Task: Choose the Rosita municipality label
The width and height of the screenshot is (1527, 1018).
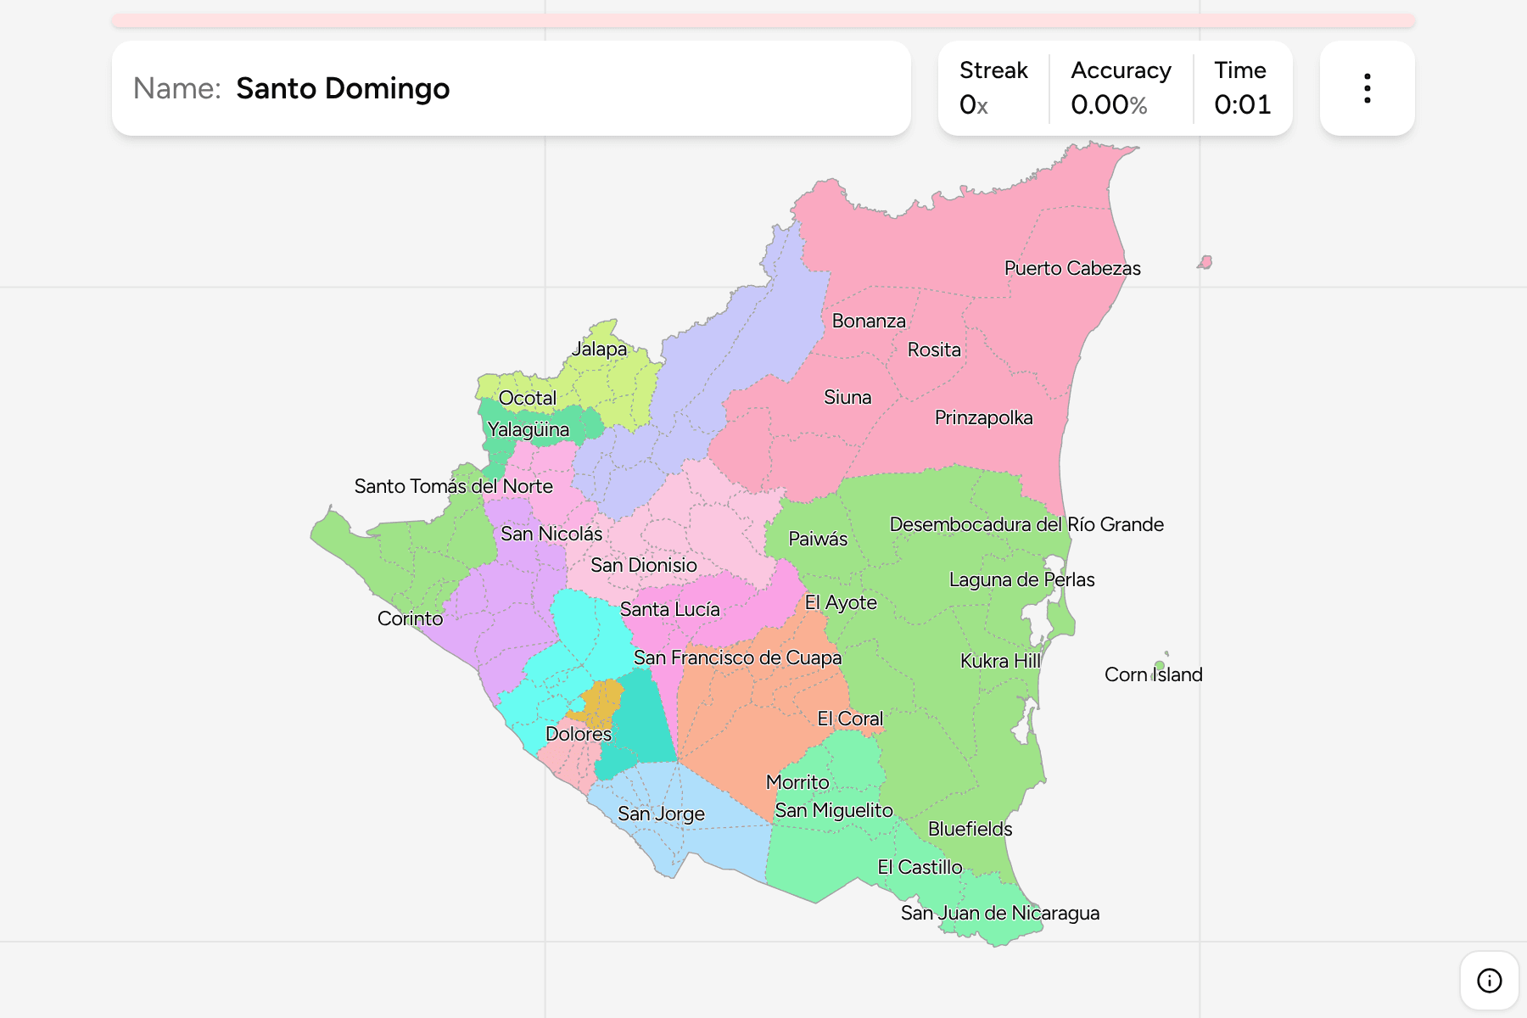Action: [934, 350]
